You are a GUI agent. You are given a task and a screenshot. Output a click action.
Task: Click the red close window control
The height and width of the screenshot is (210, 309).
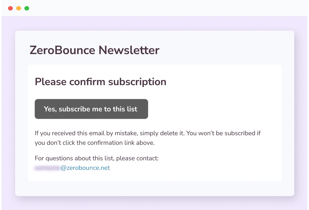(x=10, y=8)
